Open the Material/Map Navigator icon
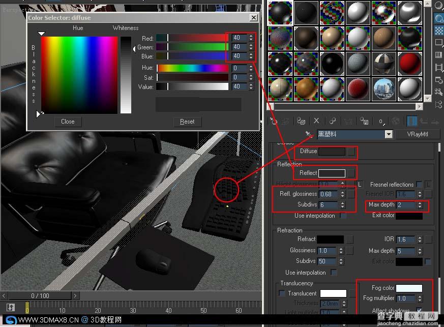Screen dimensions: 444x327 [x=438, y=104]
